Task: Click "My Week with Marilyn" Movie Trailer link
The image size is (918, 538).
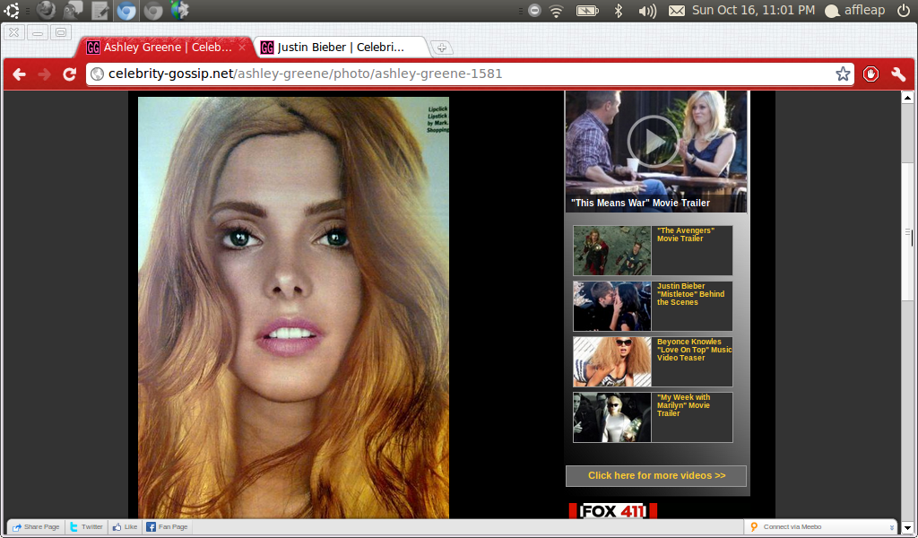Action: [x=683, y=405]
